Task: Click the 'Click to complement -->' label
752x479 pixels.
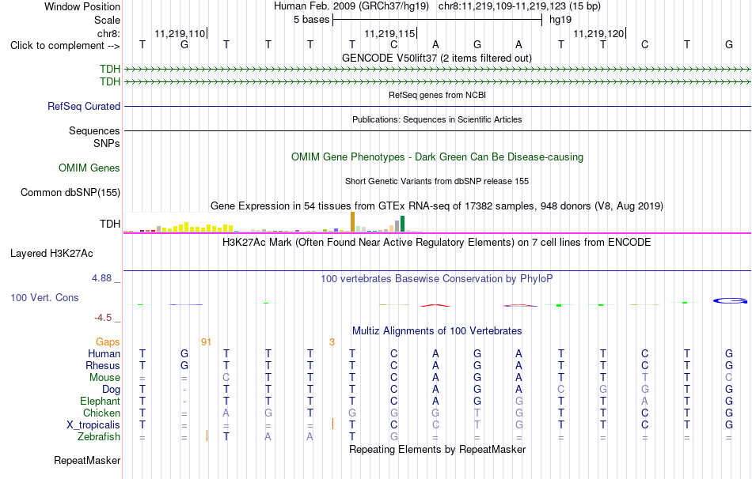Action: pyautogui.click(x=65, y=46)
